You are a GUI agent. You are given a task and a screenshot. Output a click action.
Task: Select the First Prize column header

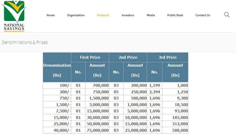click(x=90, y=57)
